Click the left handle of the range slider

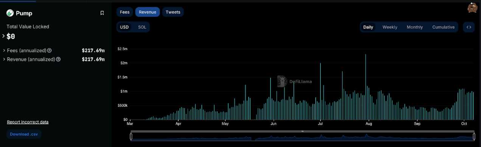coord(131,136)
